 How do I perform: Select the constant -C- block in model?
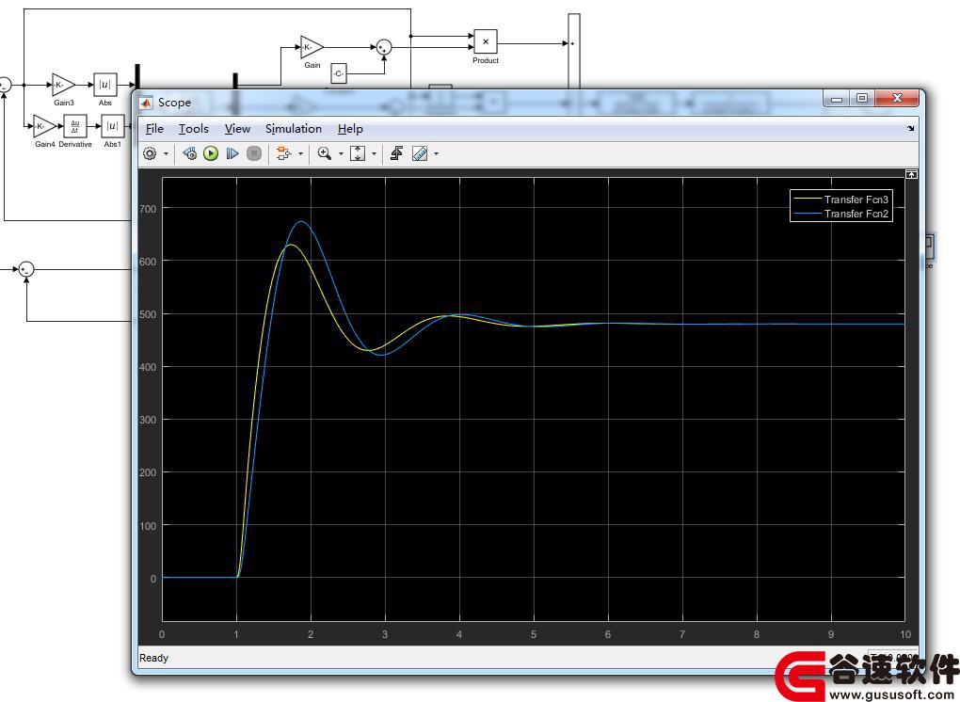pos(339,73)
